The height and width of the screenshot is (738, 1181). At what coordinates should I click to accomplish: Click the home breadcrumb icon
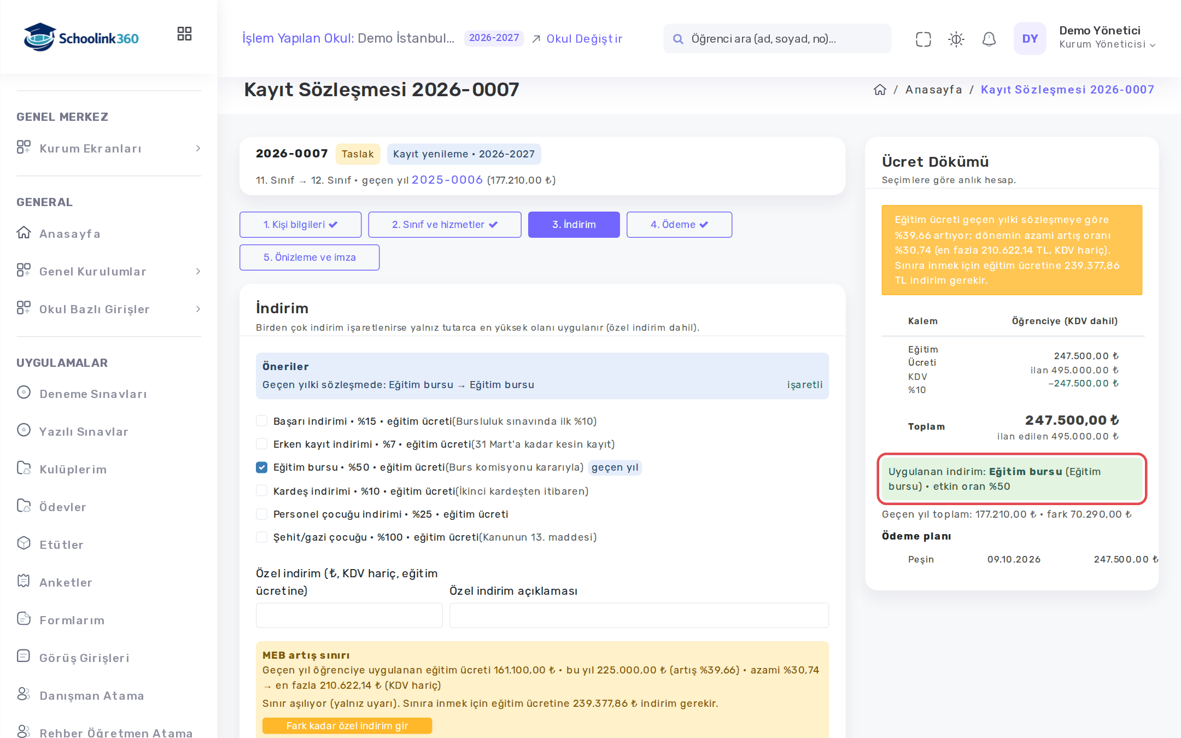click(x=880, y=90)
